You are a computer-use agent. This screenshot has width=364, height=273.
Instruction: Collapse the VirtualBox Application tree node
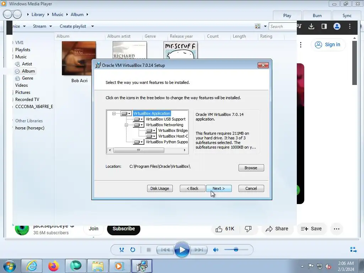114,113
